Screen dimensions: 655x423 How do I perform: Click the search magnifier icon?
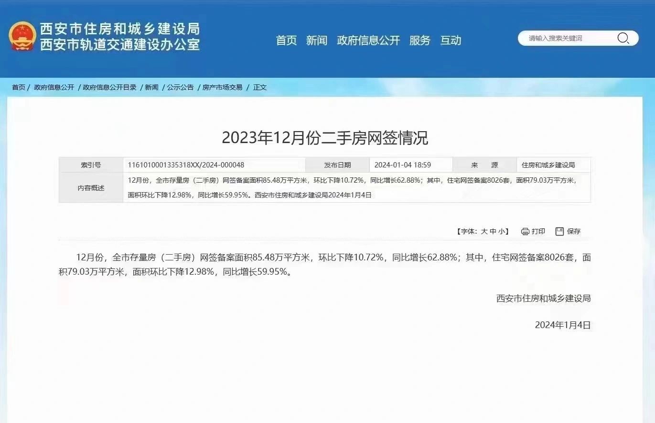[x=623, y=38]
